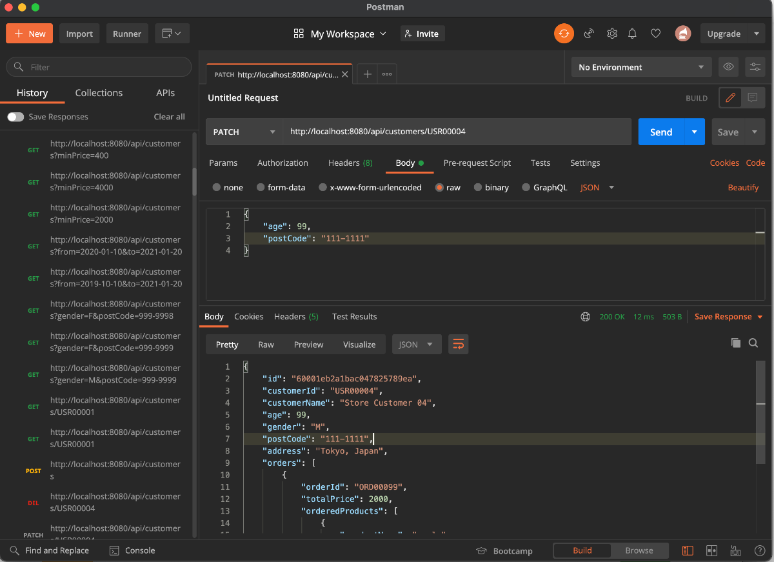Open Find and Replace
774x562 pixels.
pos(50,550)
